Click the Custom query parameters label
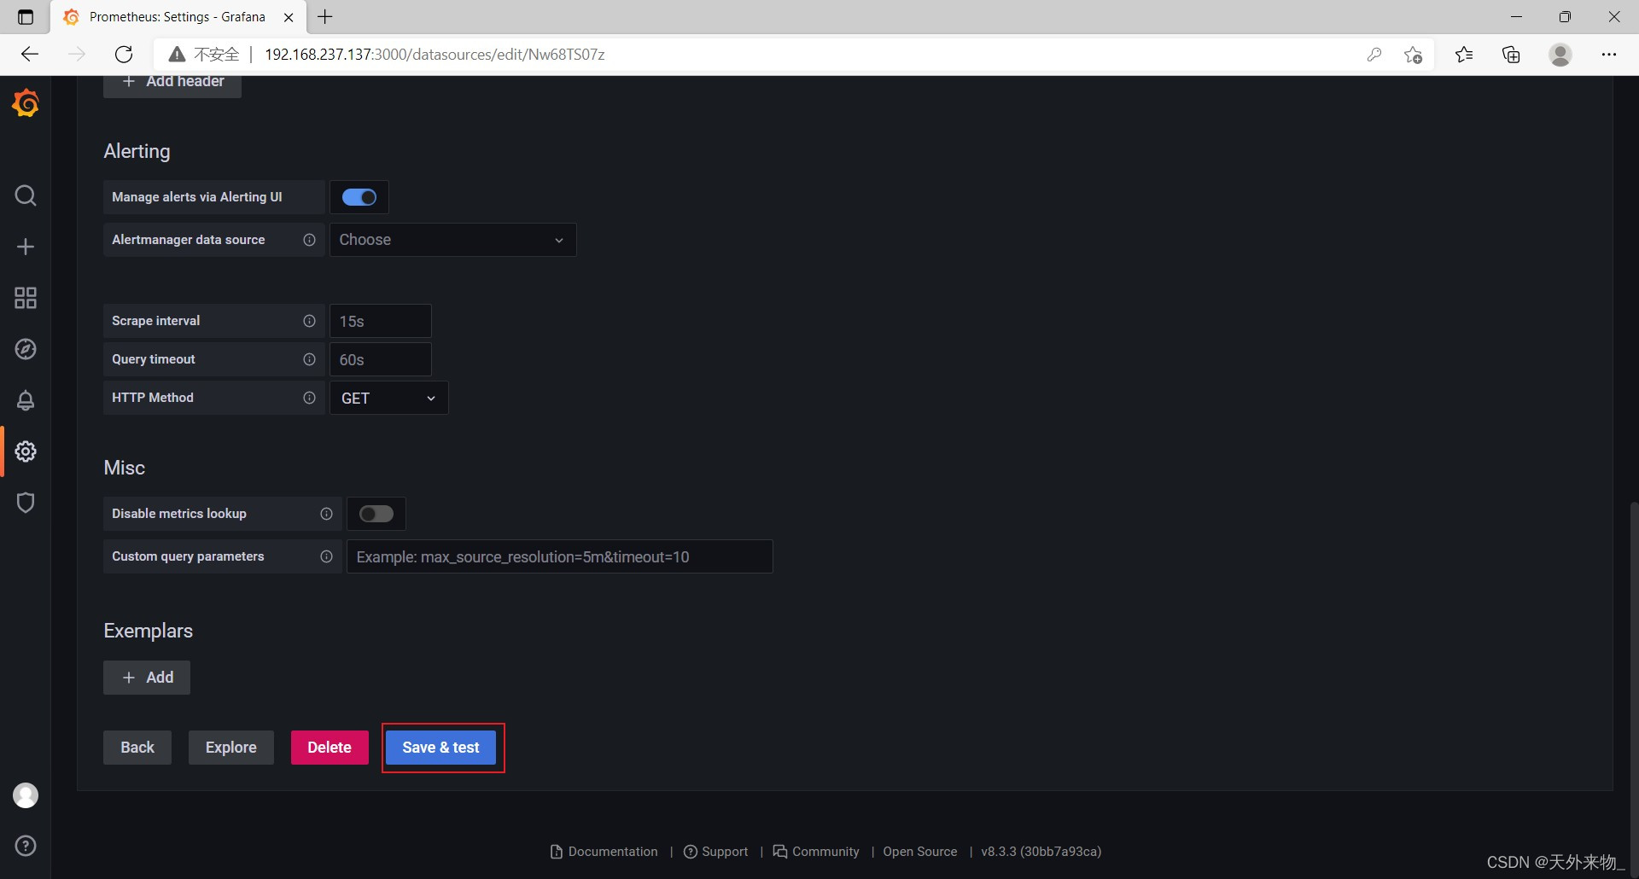1639x879 pixels. coord(188,556)
